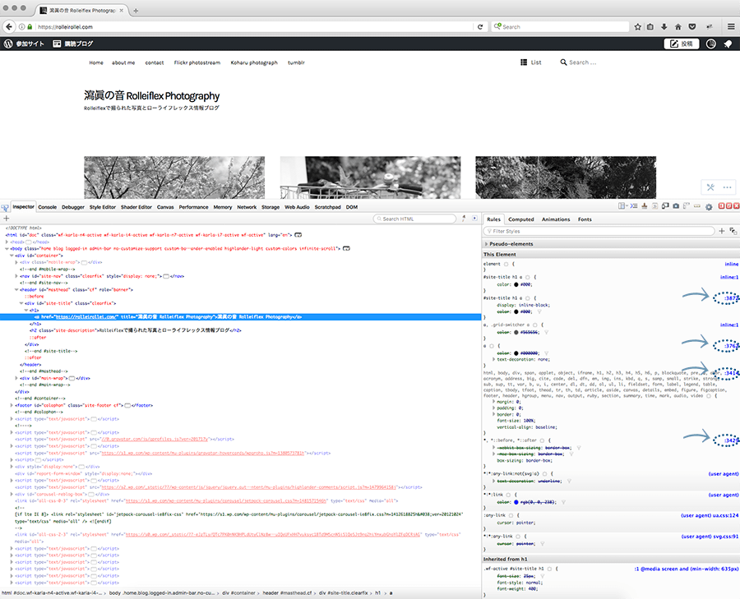Open the Computed styles tab
Screen dimensions: 740x599
pos(520,219)
